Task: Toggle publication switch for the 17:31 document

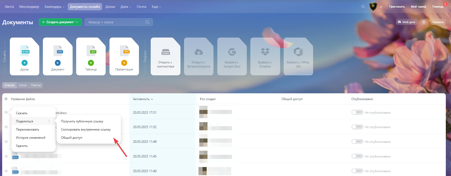Action: [x=357, y=112]
